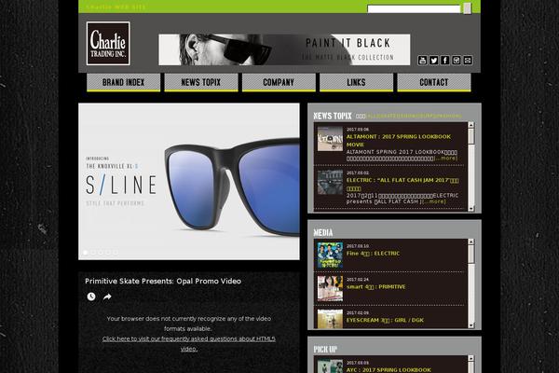Screen dimensions: 559x373
Task: Click the ALTAMONT news thumbnail
Action: [x=330, y=139]
